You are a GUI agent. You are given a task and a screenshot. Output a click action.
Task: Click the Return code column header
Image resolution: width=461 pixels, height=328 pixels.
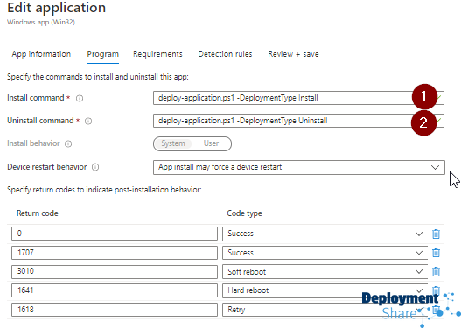point(38,213)
